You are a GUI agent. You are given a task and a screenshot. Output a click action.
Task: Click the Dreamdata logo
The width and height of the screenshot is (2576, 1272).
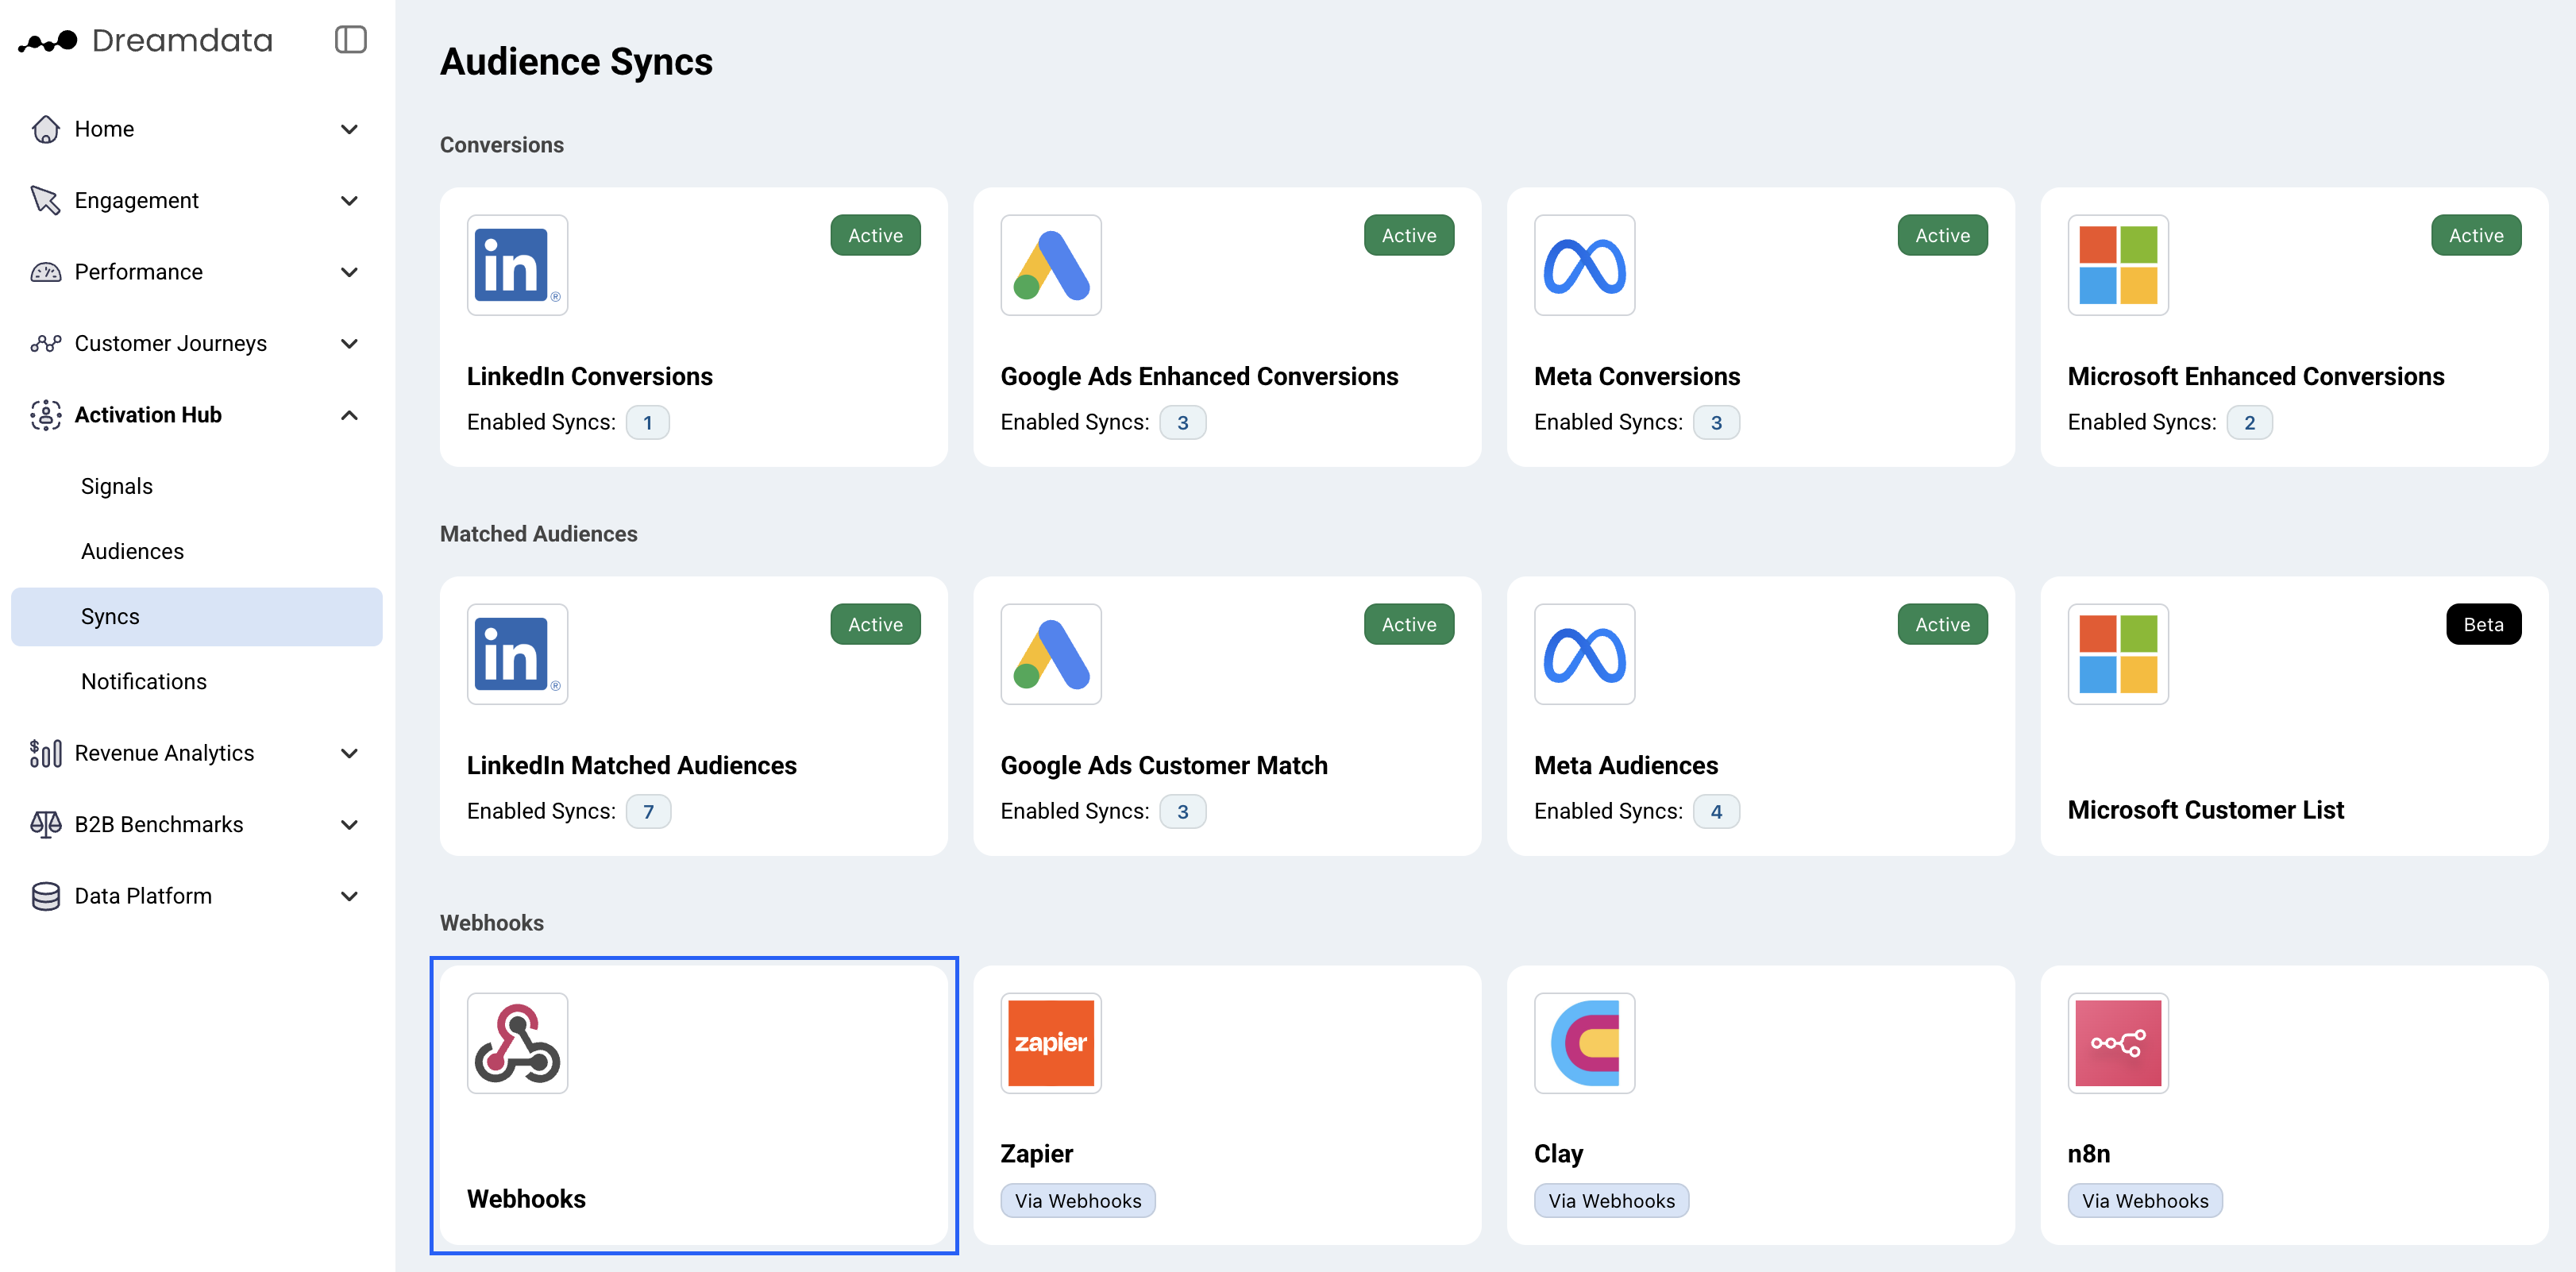[146, 40]
